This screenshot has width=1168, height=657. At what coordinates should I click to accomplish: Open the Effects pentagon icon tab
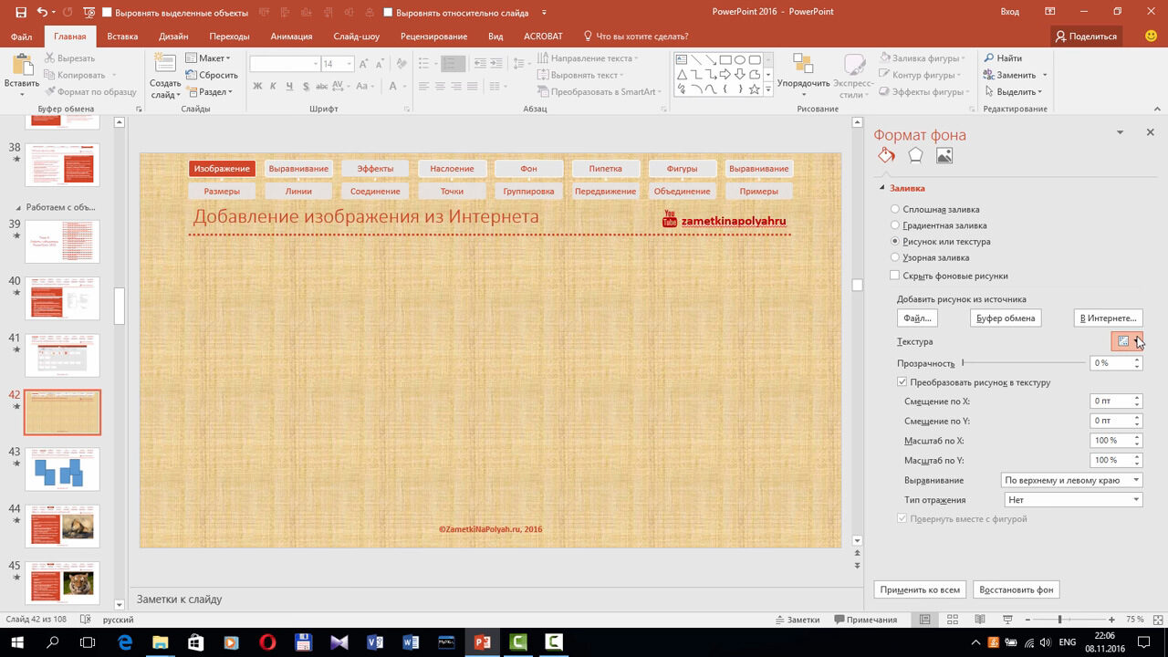pos(915,156)
